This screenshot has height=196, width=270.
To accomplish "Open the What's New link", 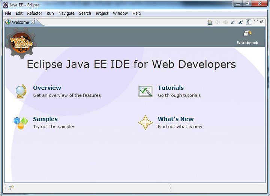I will 175,119.
